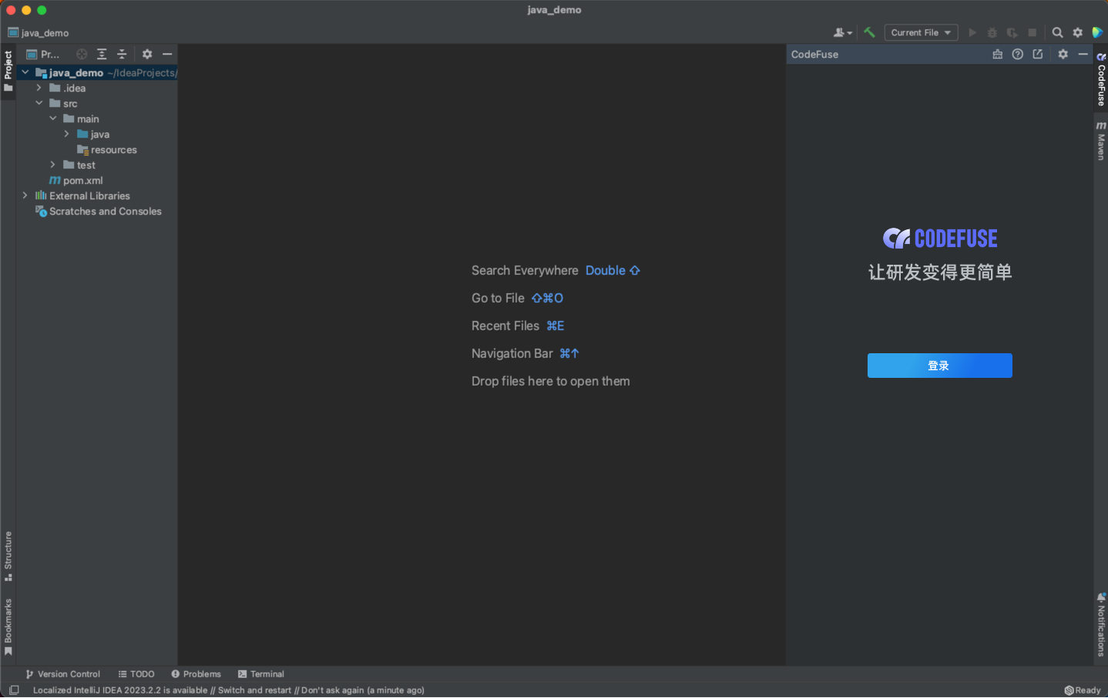Open the Terminal tool tab

[x=261, y=674]
